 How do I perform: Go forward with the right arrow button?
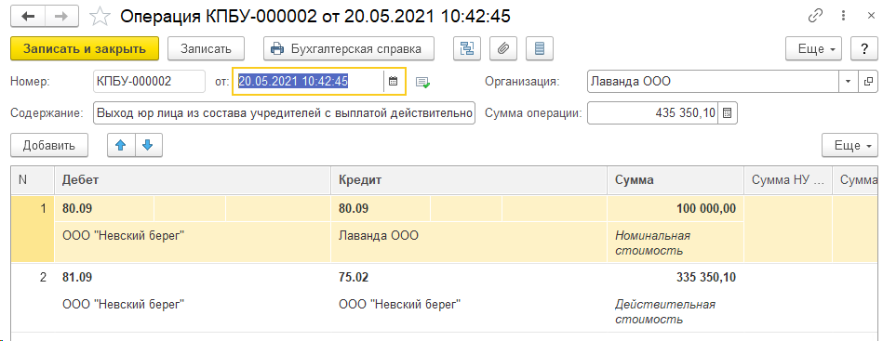coord(60,16)
